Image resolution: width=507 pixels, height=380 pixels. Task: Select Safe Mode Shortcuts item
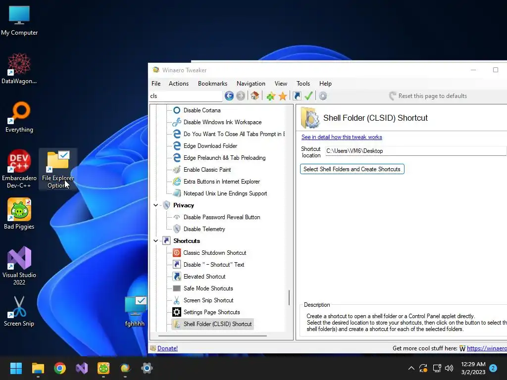pyautogui.click(x=208, y=288)
